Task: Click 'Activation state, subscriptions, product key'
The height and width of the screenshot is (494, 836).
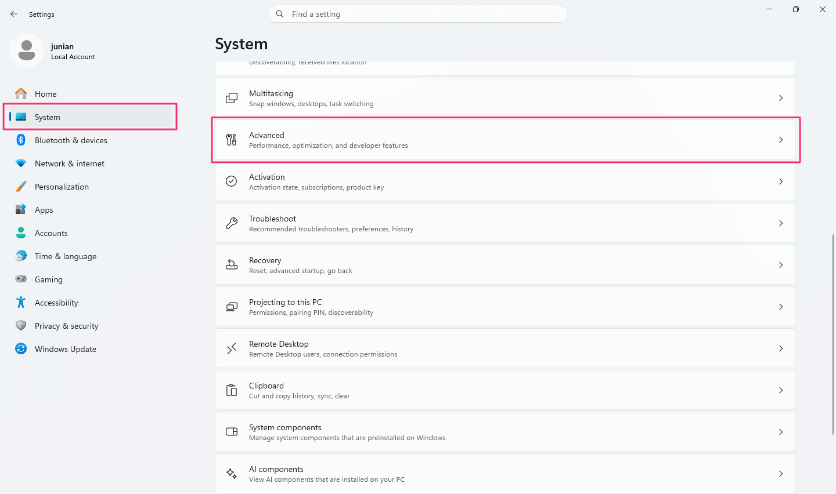Action: (x=316, y=187)
